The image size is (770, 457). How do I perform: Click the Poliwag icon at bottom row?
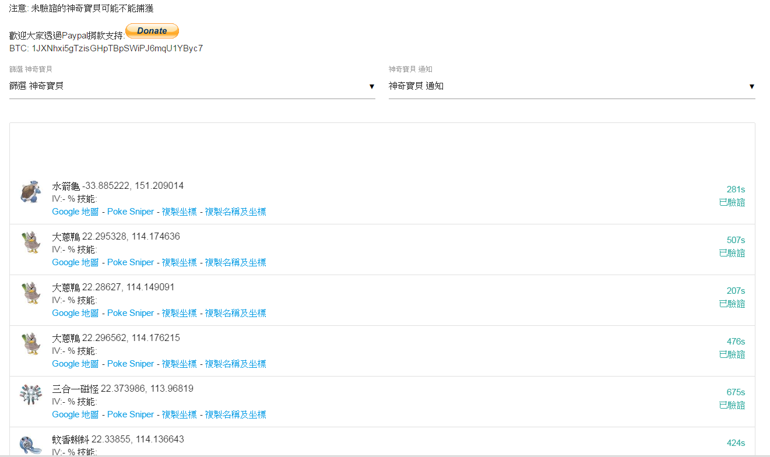point(30,445)
